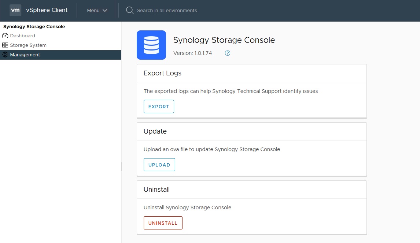Click the vSphere Client title text

pos(47,10)
